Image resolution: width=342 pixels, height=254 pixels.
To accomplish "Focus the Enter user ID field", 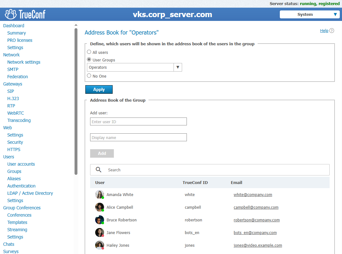I will coord(138,122).
